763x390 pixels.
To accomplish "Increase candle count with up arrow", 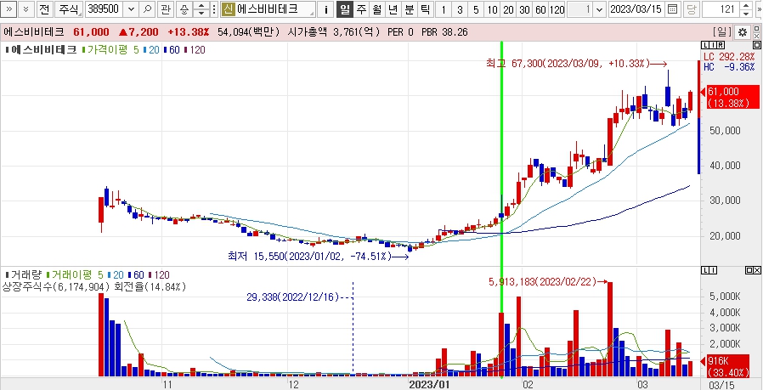I will point(747,5).
